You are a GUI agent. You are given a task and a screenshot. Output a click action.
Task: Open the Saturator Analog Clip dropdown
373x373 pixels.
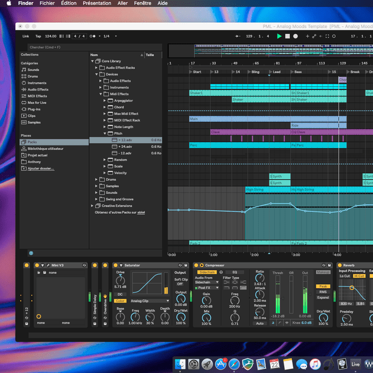150,301
